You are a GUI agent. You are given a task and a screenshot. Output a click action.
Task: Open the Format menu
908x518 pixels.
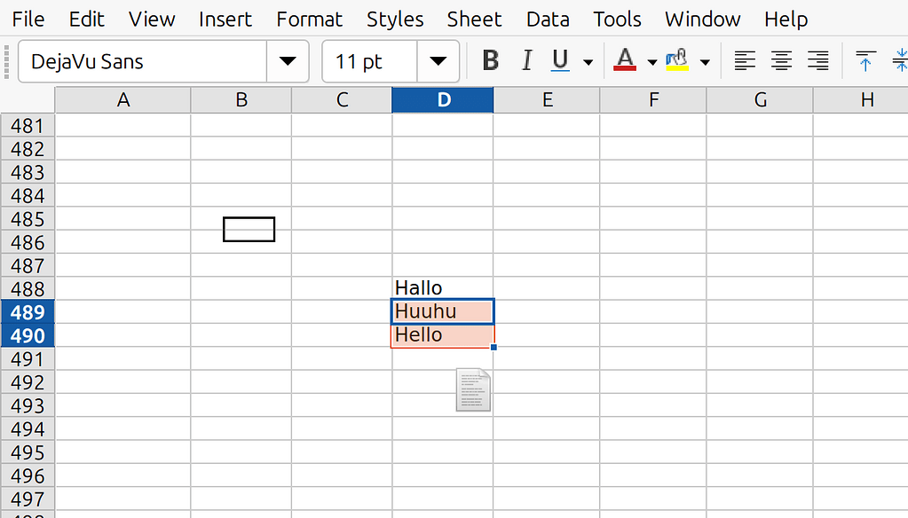[309, 19]
